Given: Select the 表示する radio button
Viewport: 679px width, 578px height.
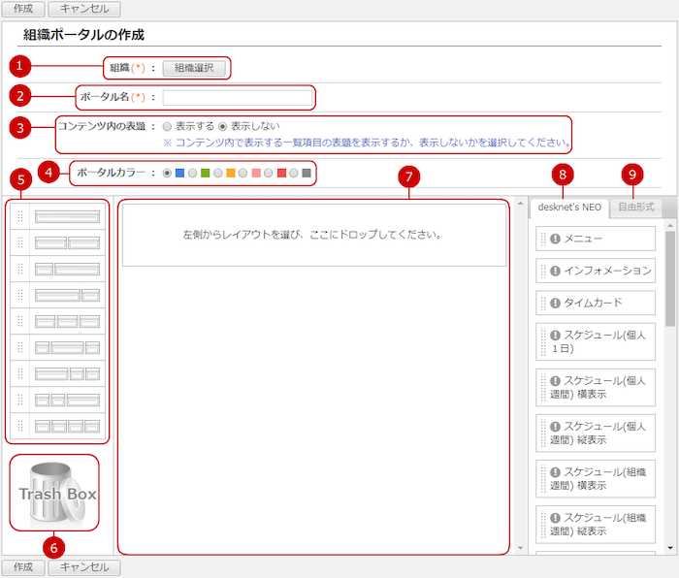Looking at the screenshot, I should point(168,126).
